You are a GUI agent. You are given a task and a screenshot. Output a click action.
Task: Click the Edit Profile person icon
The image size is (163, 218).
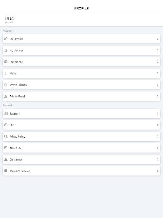(x=6, y=39)
